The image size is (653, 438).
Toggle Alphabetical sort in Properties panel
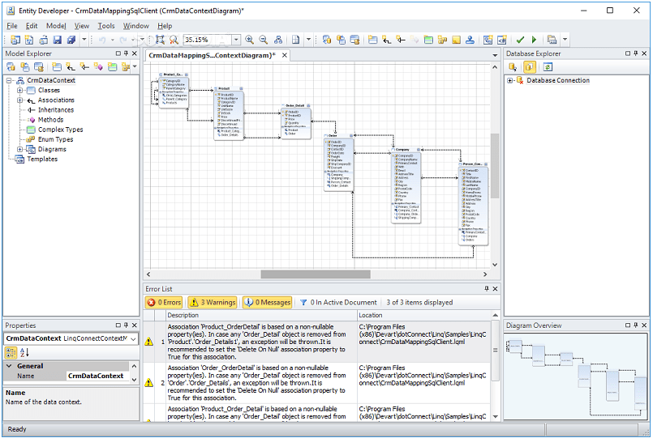tap(24, 353)
